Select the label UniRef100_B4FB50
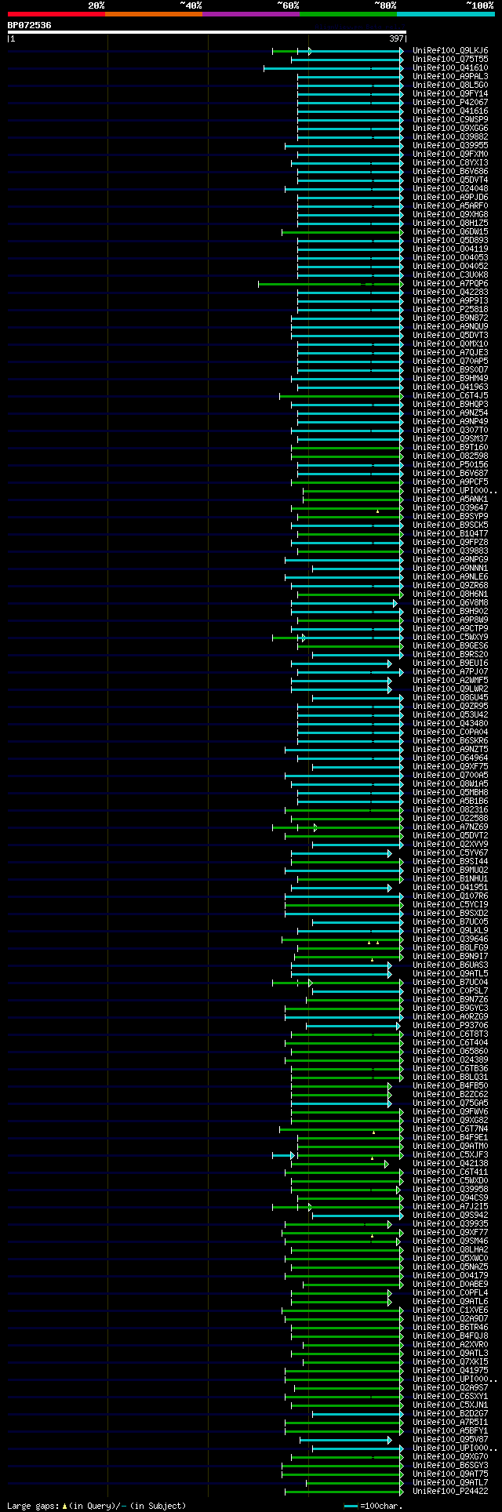The width and height of the screenshot is (502, 1512). (x=450, y=1085)
